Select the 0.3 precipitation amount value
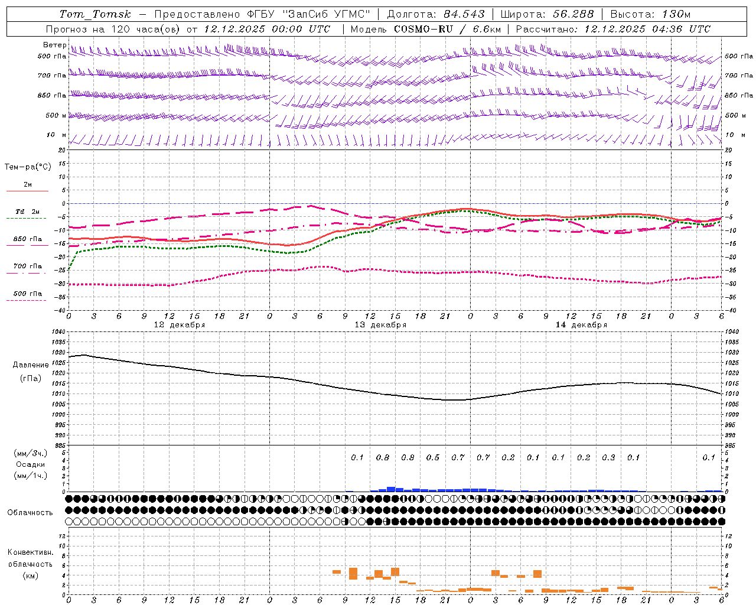This screenshot has height=605, width=756. (x=608, y=458)
